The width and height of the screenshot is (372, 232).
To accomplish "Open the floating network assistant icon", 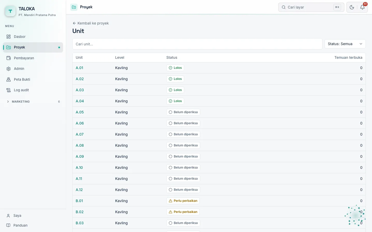I will [x=355, y=216].
